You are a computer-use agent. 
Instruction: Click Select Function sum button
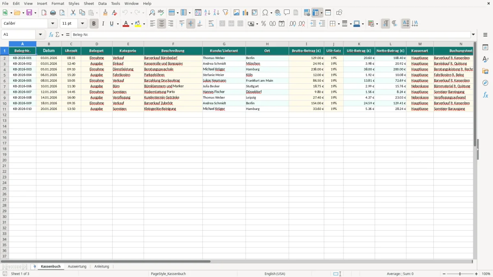coord(57,35)
